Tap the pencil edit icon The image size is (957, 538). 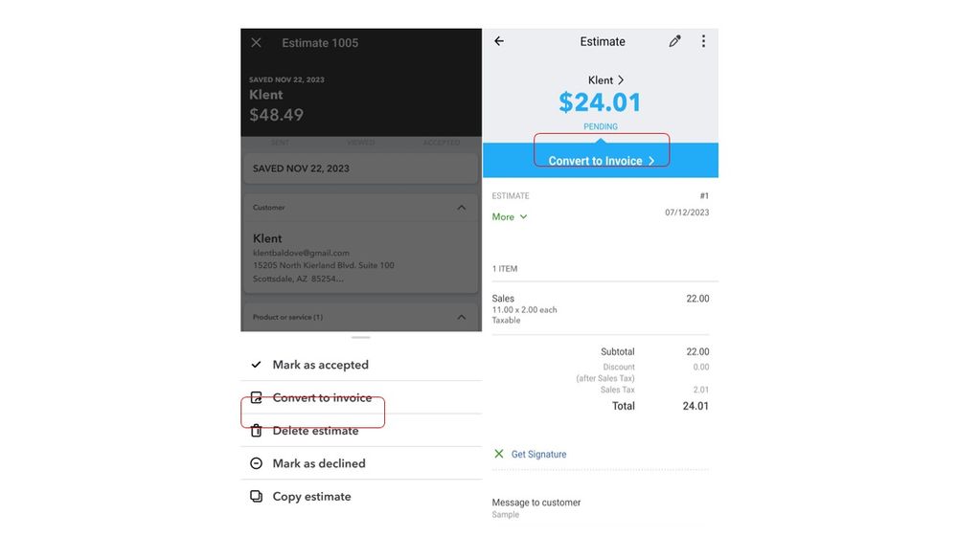click(x=674, y=41)
